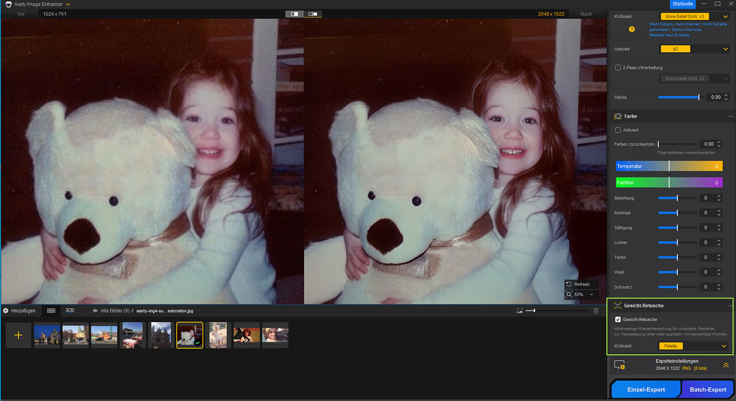
Task: Adjust the Lichter slider
Action: pos(677,242)
